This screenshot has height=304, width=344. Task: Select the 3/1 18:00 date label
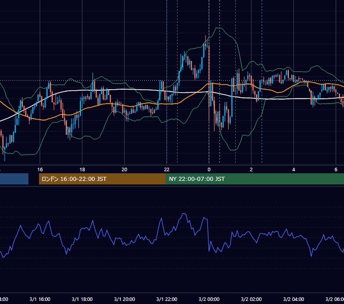point(82,299)
